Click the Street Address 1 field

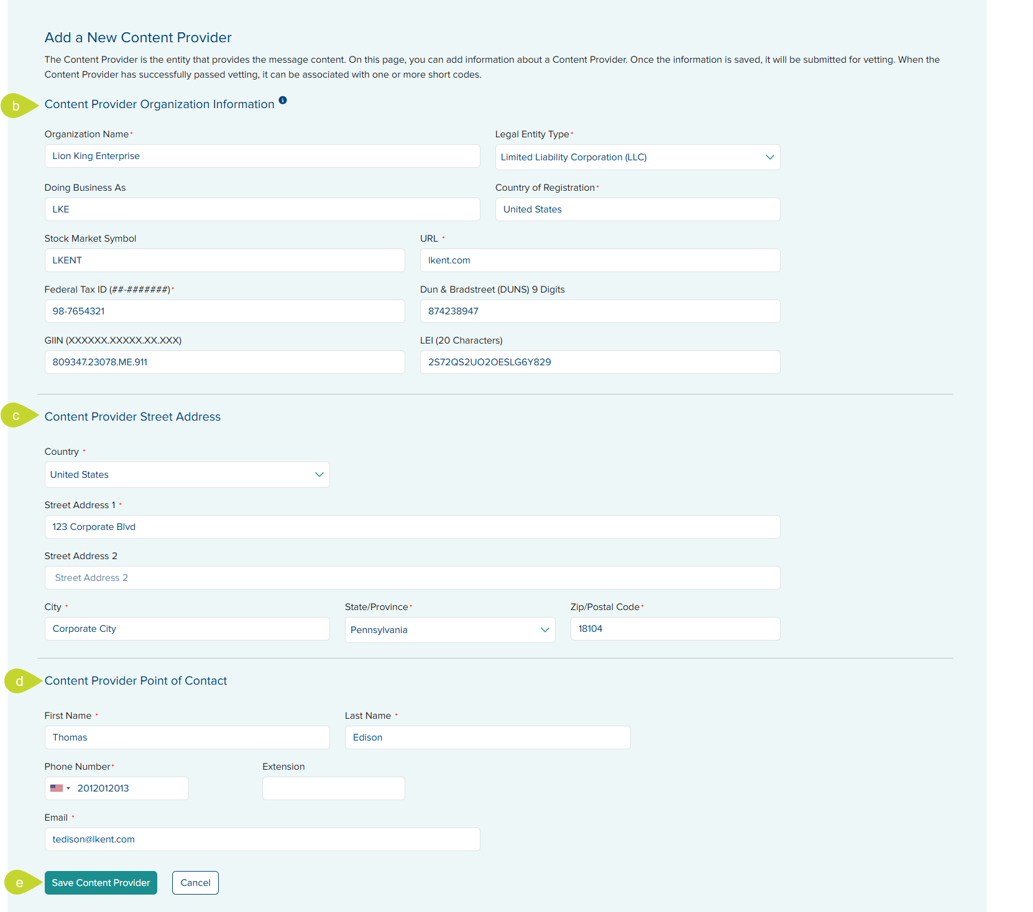412,527
